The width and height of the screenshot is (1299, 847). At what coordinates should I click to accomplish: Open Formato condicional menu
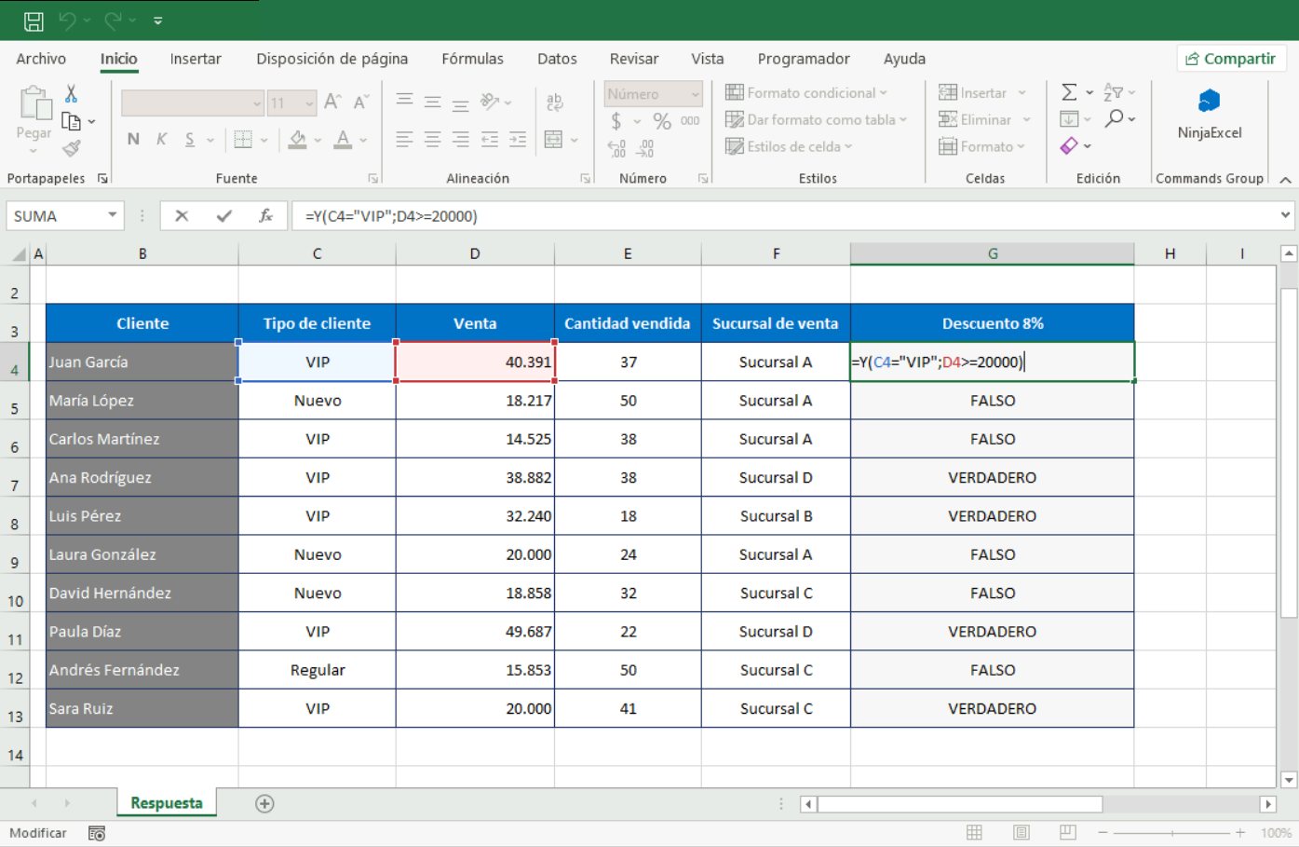(806, 92)
